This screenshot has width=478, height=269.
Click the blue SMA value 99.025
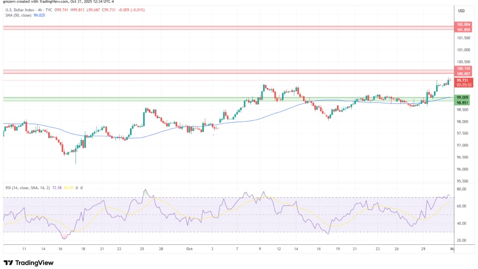(40, 16)
